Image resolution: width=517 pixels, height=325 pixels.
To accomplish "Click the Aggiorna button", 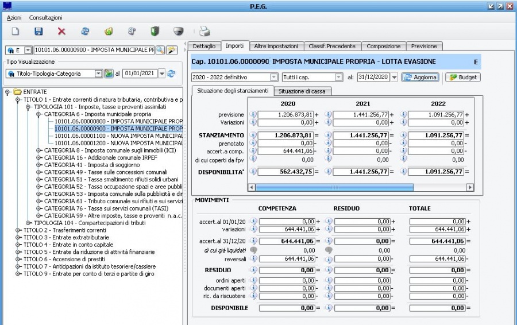I will click(x=420, y=77).
